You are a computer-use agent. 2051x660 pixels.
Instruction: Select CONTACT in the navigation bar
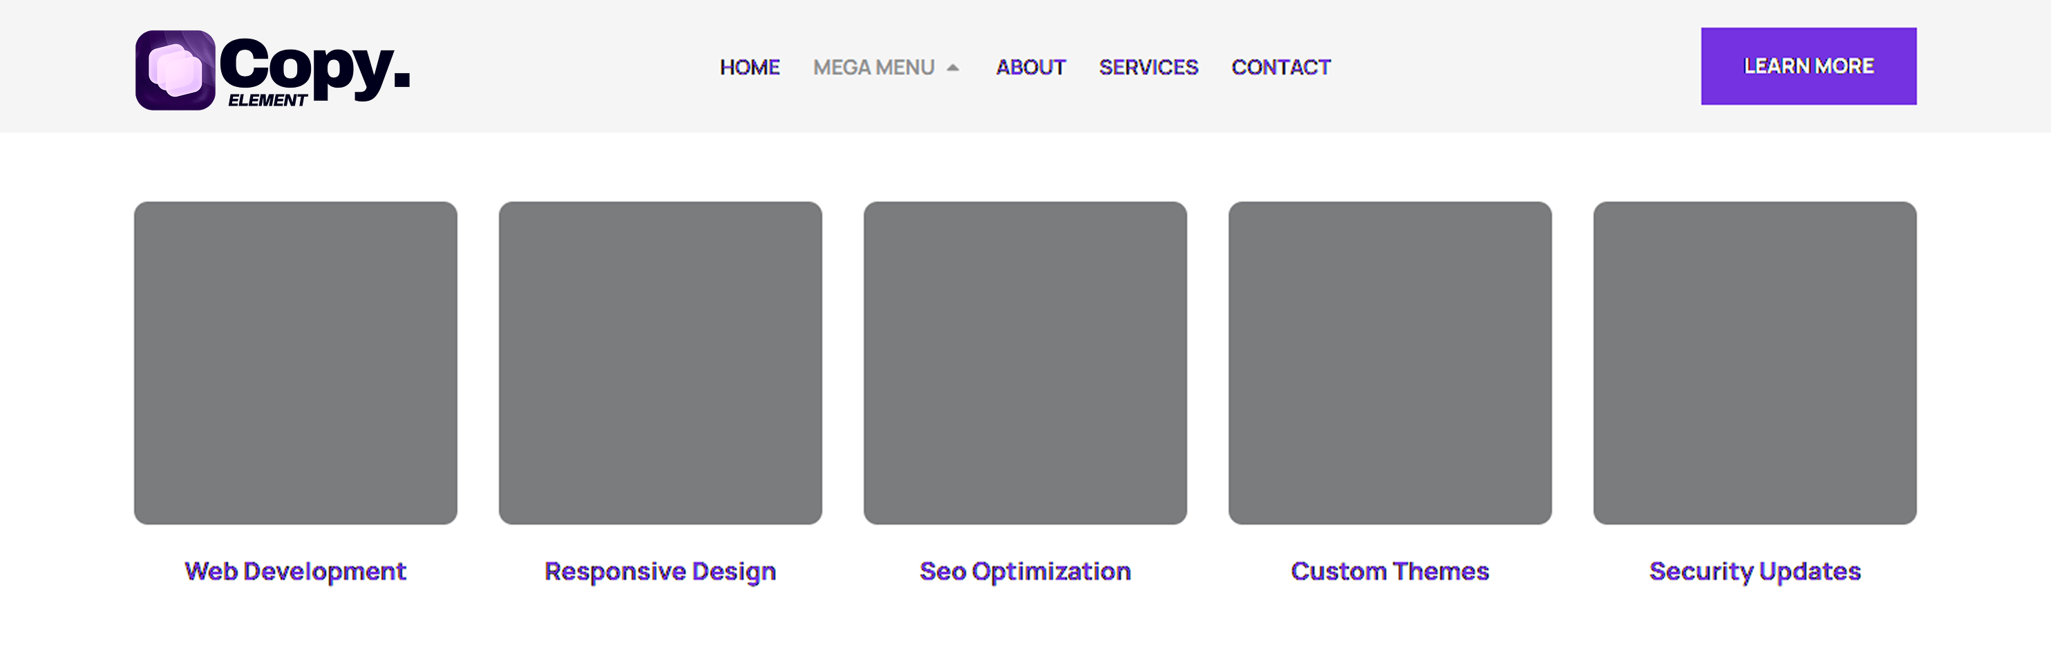[x=1280, y=68]
